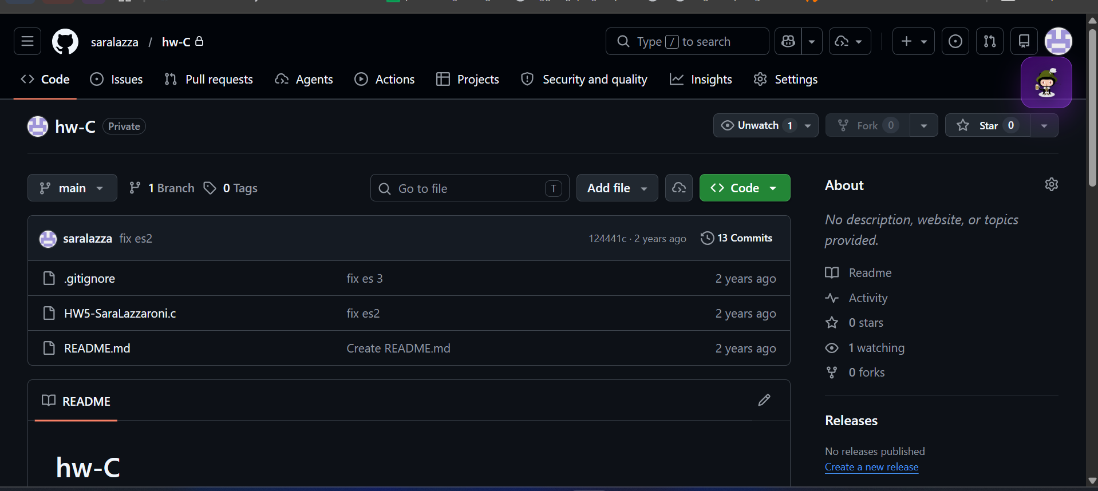Open the Releases heading link
The image size is (1098, 491).
tap(851, 421)
